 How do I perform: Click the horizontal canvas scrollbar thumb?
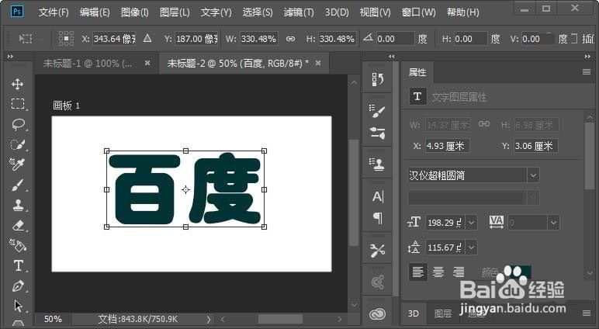280,319
